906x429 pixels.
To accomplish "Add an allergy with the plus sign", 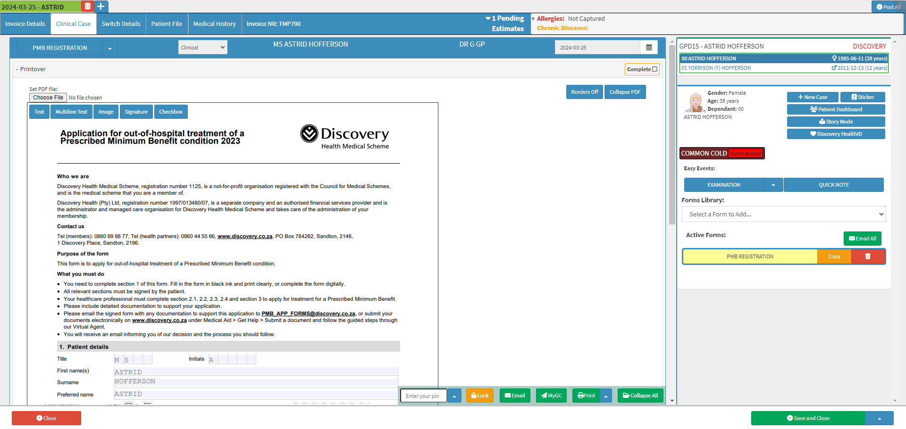I will [x=533, y=19].
